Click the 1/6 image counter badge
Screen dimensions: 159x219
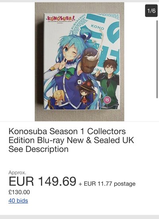pyautogui.click(x=151, y=11)
